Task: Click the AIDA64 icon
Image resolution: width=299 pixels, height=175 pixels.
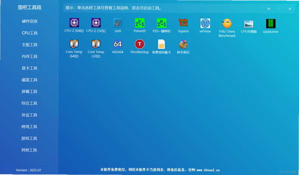Action: [118, 44]
